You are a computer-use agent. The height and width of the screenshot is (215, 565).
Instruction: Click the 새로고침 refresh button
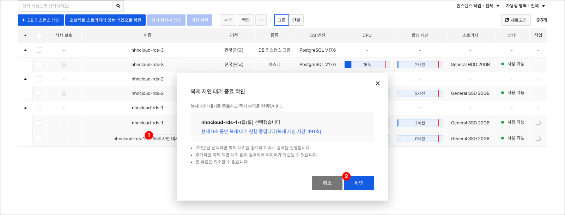(x=516, y=20)
